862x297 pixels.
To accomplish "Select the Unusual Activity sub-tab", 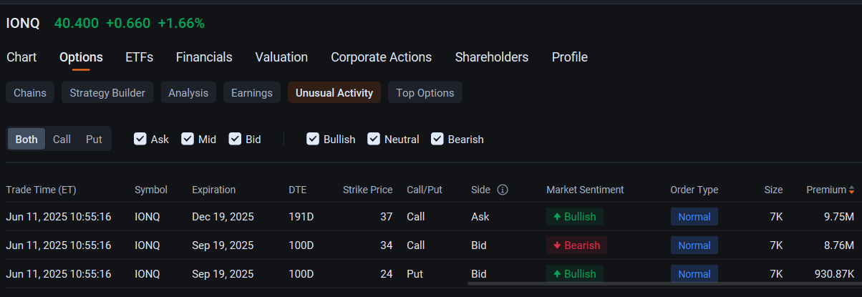I will click(x=334, y=92).
